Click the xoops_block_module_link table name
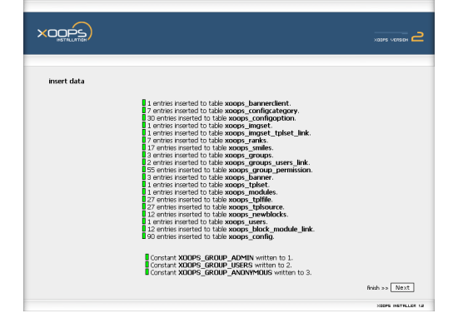Screen dimensions: 458x323 point(271,229)
